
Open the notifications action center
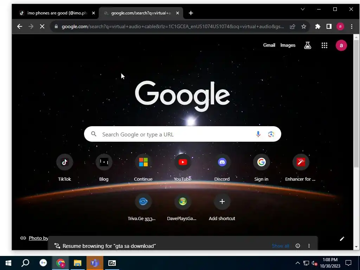348,263
